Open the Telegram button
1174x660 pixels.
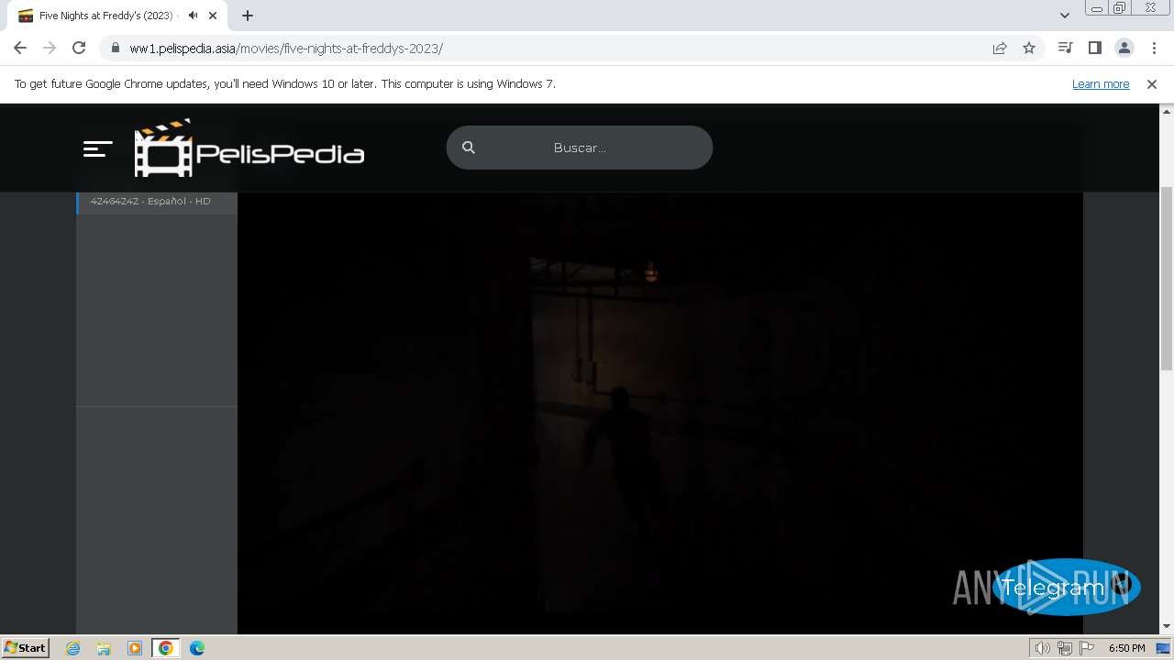point(1066,587)
